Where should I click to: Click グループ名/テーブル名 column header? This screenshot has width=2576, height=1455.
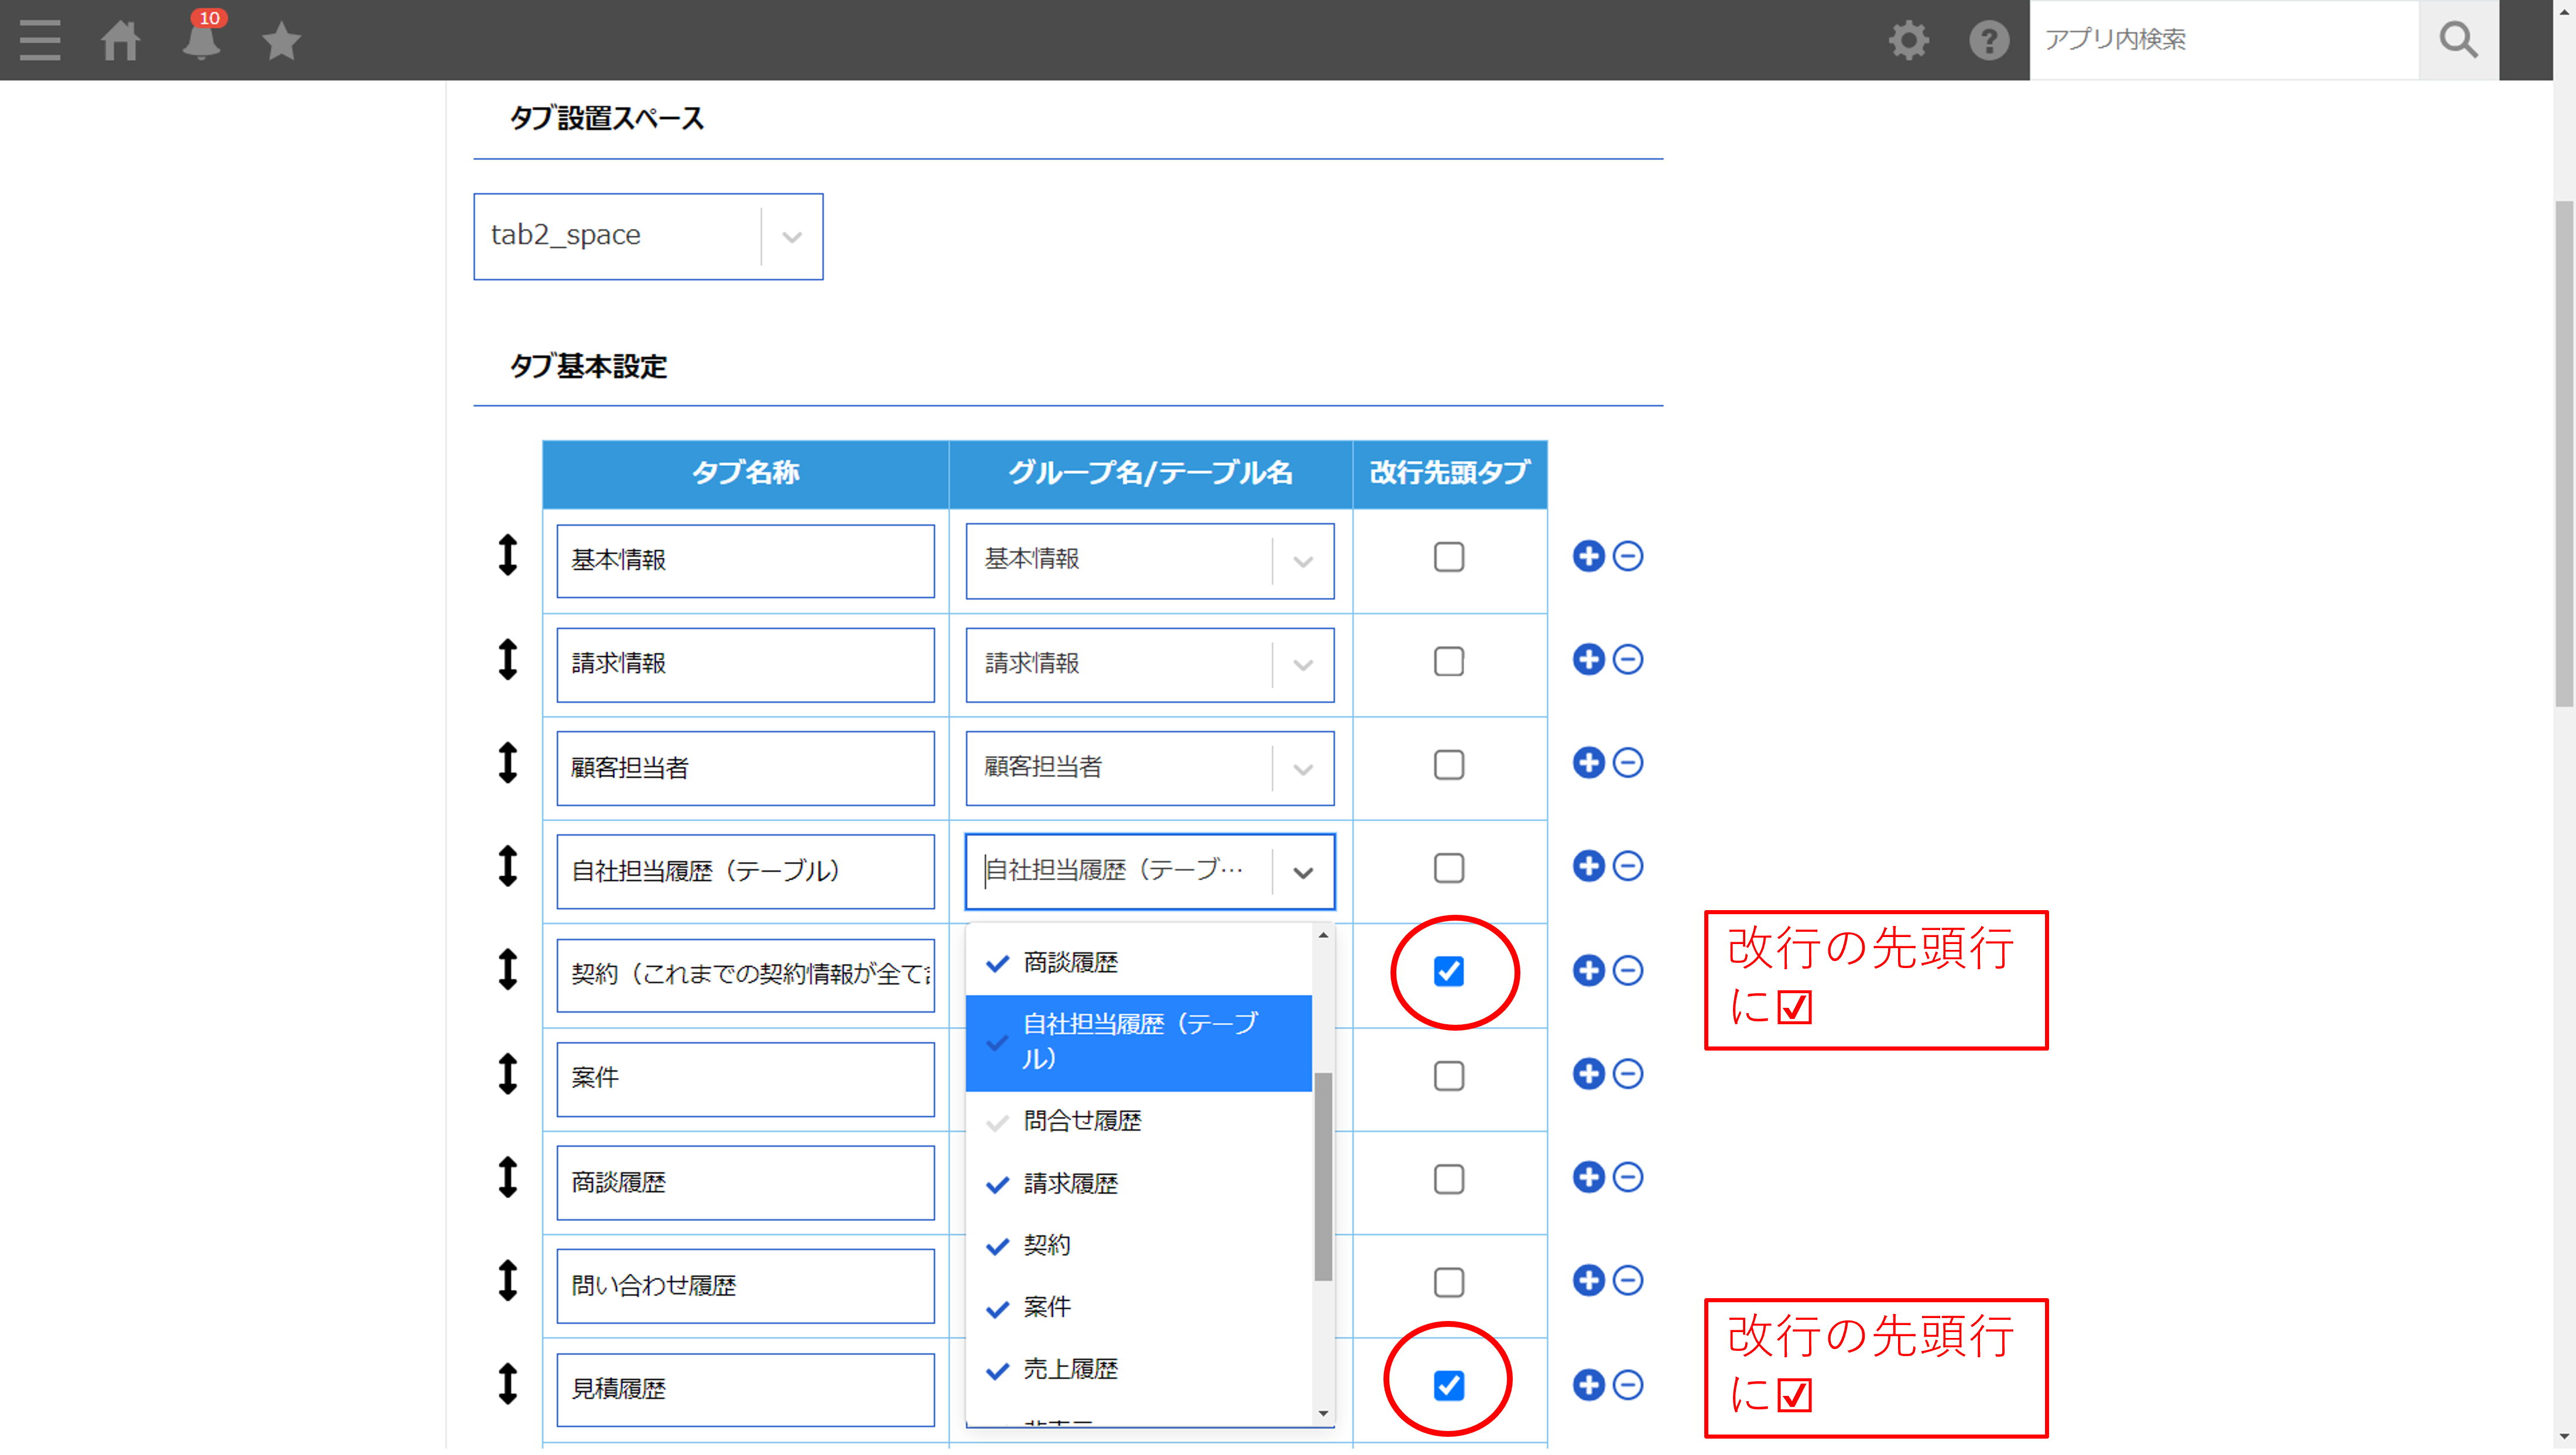tap(1148, 472)
